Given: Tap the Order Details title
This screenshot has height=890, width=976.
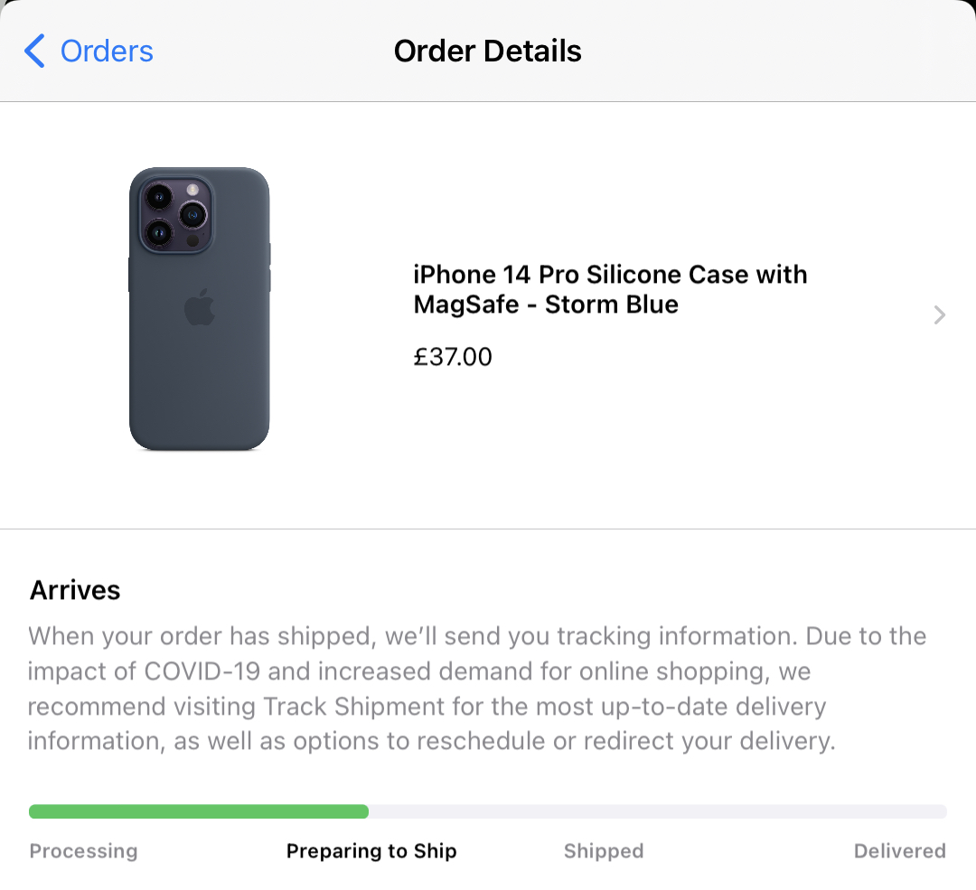Looking at the screenshot, I should [487, 52].
